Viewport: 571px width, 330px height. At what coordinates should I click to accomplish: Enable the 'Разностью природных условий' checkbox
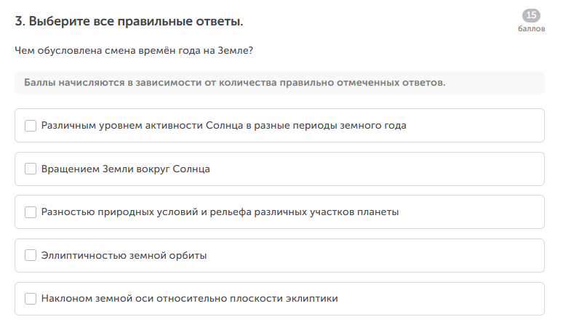tap(31, 212)
